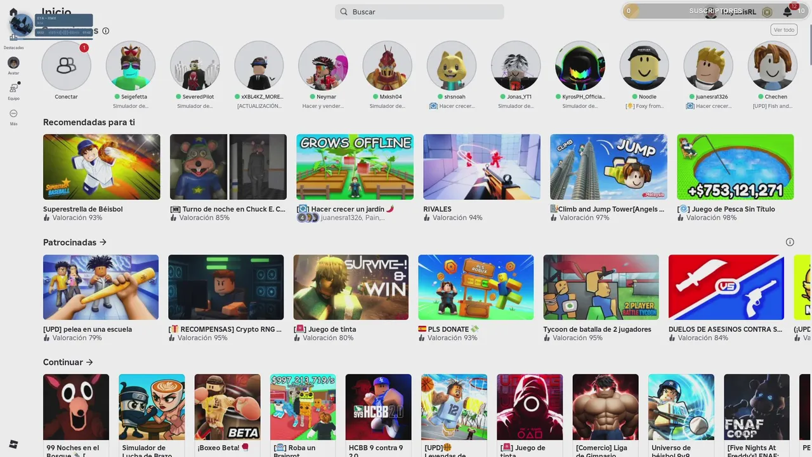Viewport: 812px width, 457px height.
Task: Open Tycoon de batalla de 2 jugadores
Action: click(601, 288)
